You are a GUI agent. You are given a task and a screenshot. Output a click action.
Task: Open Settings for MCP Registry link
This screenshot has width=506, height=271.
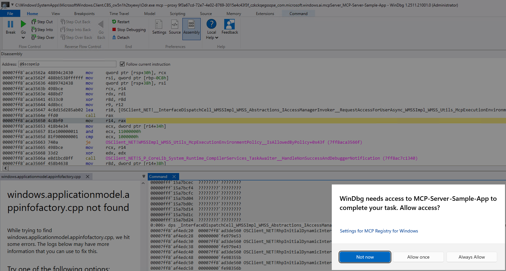379,231
